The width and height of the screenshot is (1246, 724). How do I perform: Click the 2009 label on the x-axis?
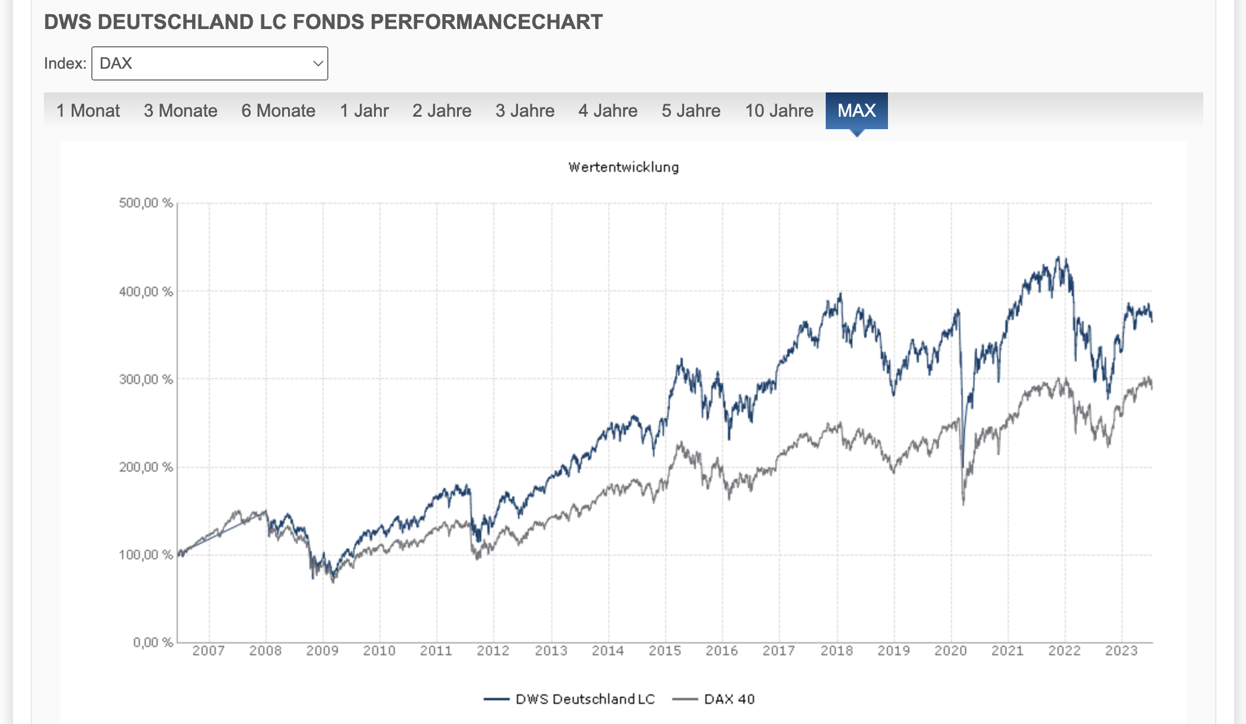[x=322, y=651]
